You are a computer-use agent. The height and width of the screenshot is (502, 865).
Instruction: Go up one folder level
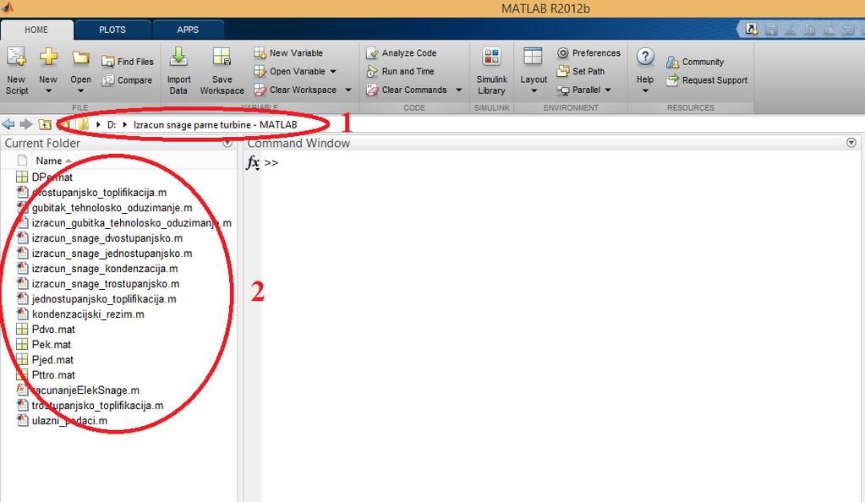pyautogui.click(x=45, y=125)
